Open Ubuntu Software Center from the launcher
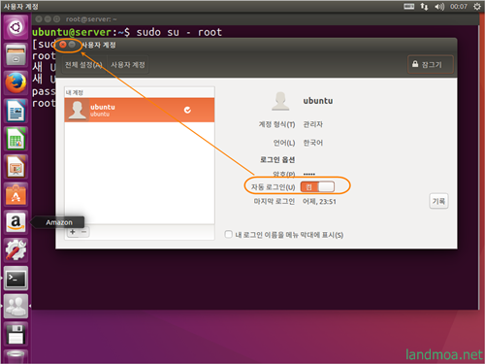The image size is (485, 364). 16,194
